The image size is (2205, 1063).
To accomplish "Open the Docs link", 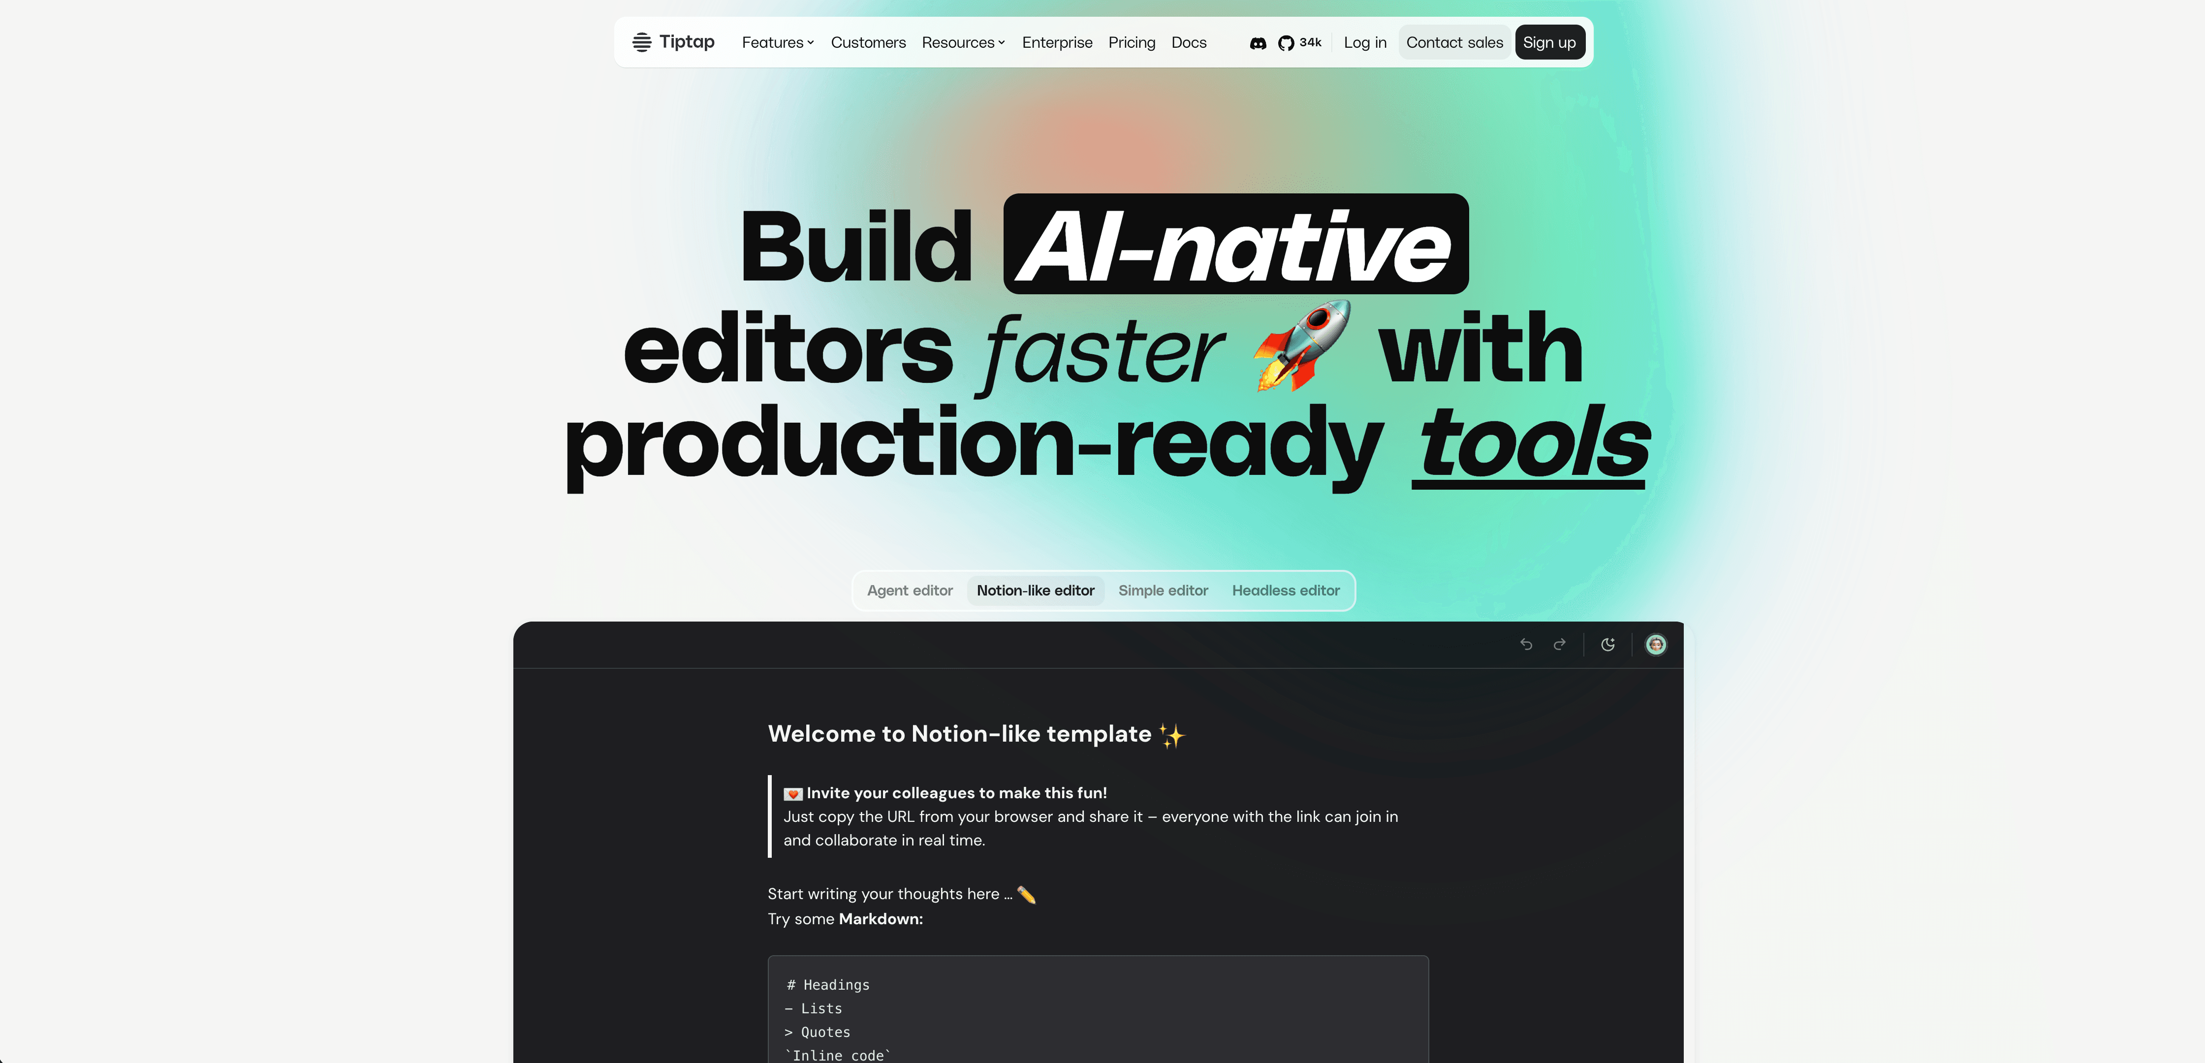I will (x=1188, y=43).
